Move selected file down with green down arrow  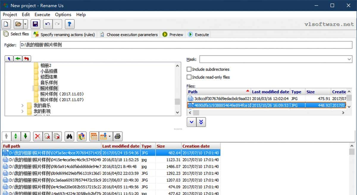(x=25, y=136)
